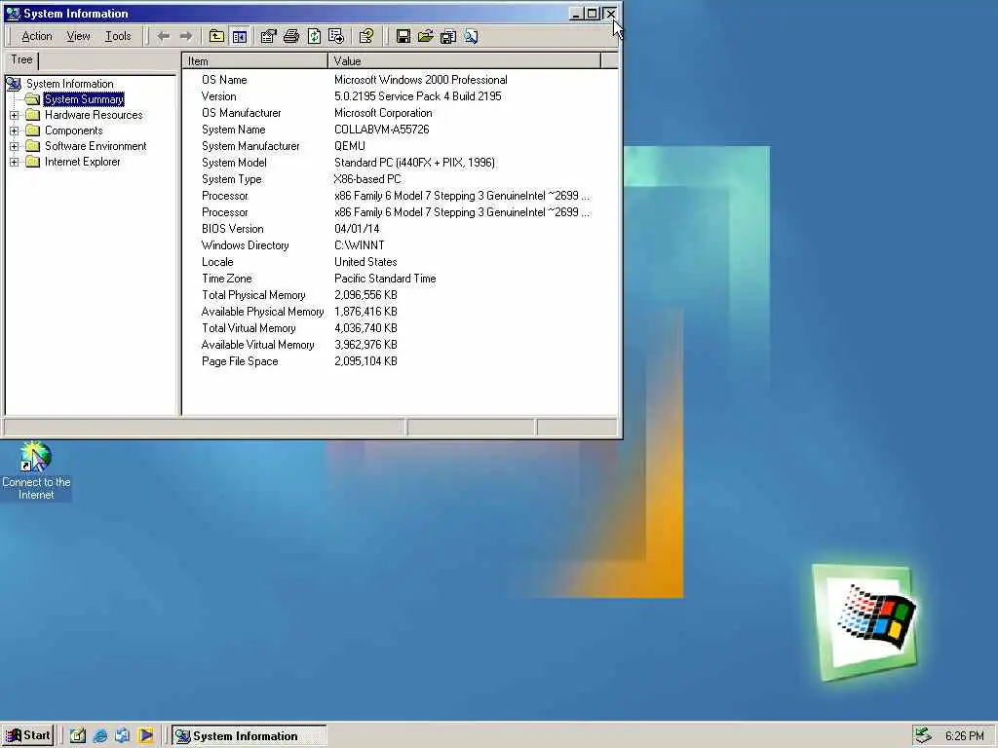Open the View menu
Image resolution: width=998 pixels, height=748 pixels.
click(x=78, y=36)
